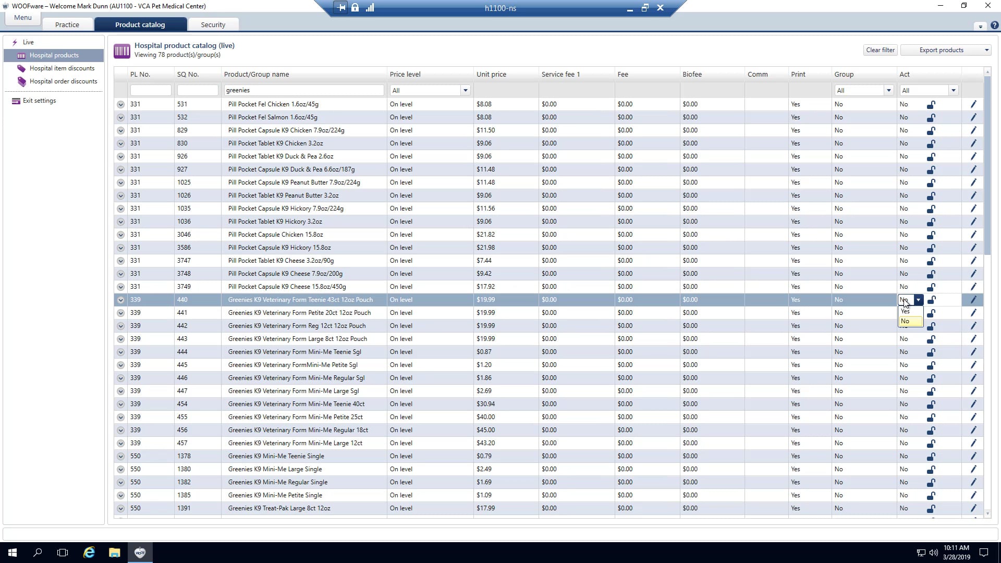Open the Export products dropdown arrow
1001x563 pixels.
pyautogui.click(x=986, y=50)
